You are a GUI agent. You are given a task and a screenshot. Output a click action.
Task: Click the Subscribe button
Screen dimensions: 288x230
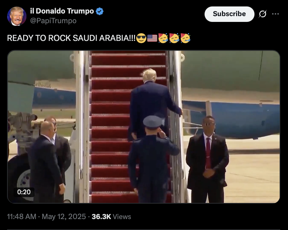pos(229,14)
